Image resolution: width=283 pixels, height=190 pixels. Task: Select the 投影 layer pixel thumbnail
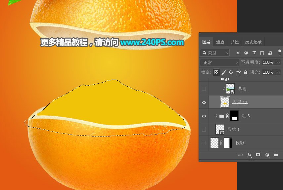tap(214, 143)
